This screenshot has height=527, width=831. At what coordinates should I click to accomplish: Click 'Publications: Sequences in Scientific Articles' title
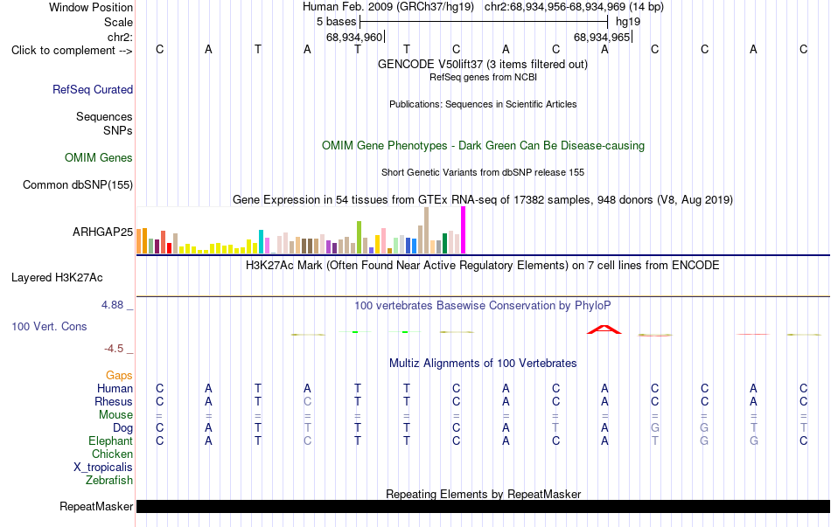coord(483,104)
